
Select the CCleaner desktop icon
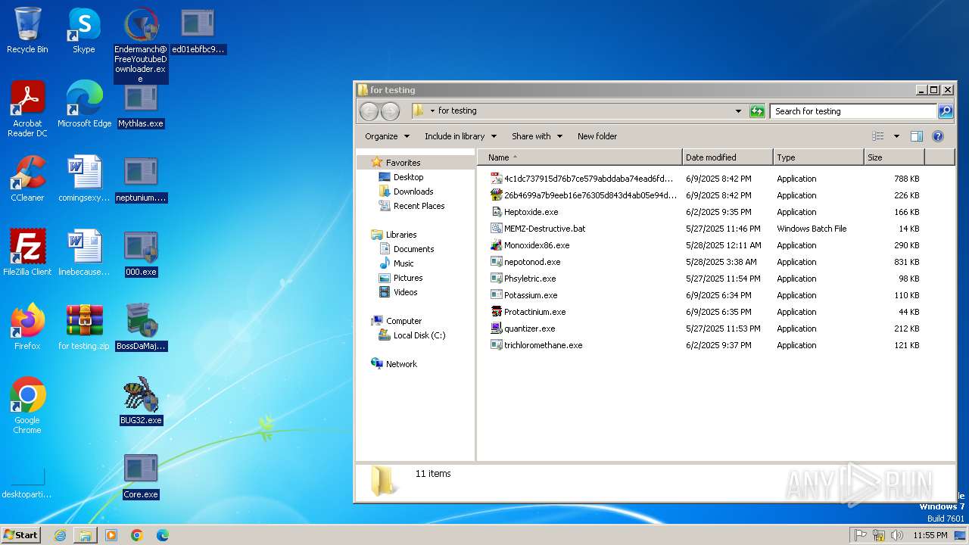27,179
